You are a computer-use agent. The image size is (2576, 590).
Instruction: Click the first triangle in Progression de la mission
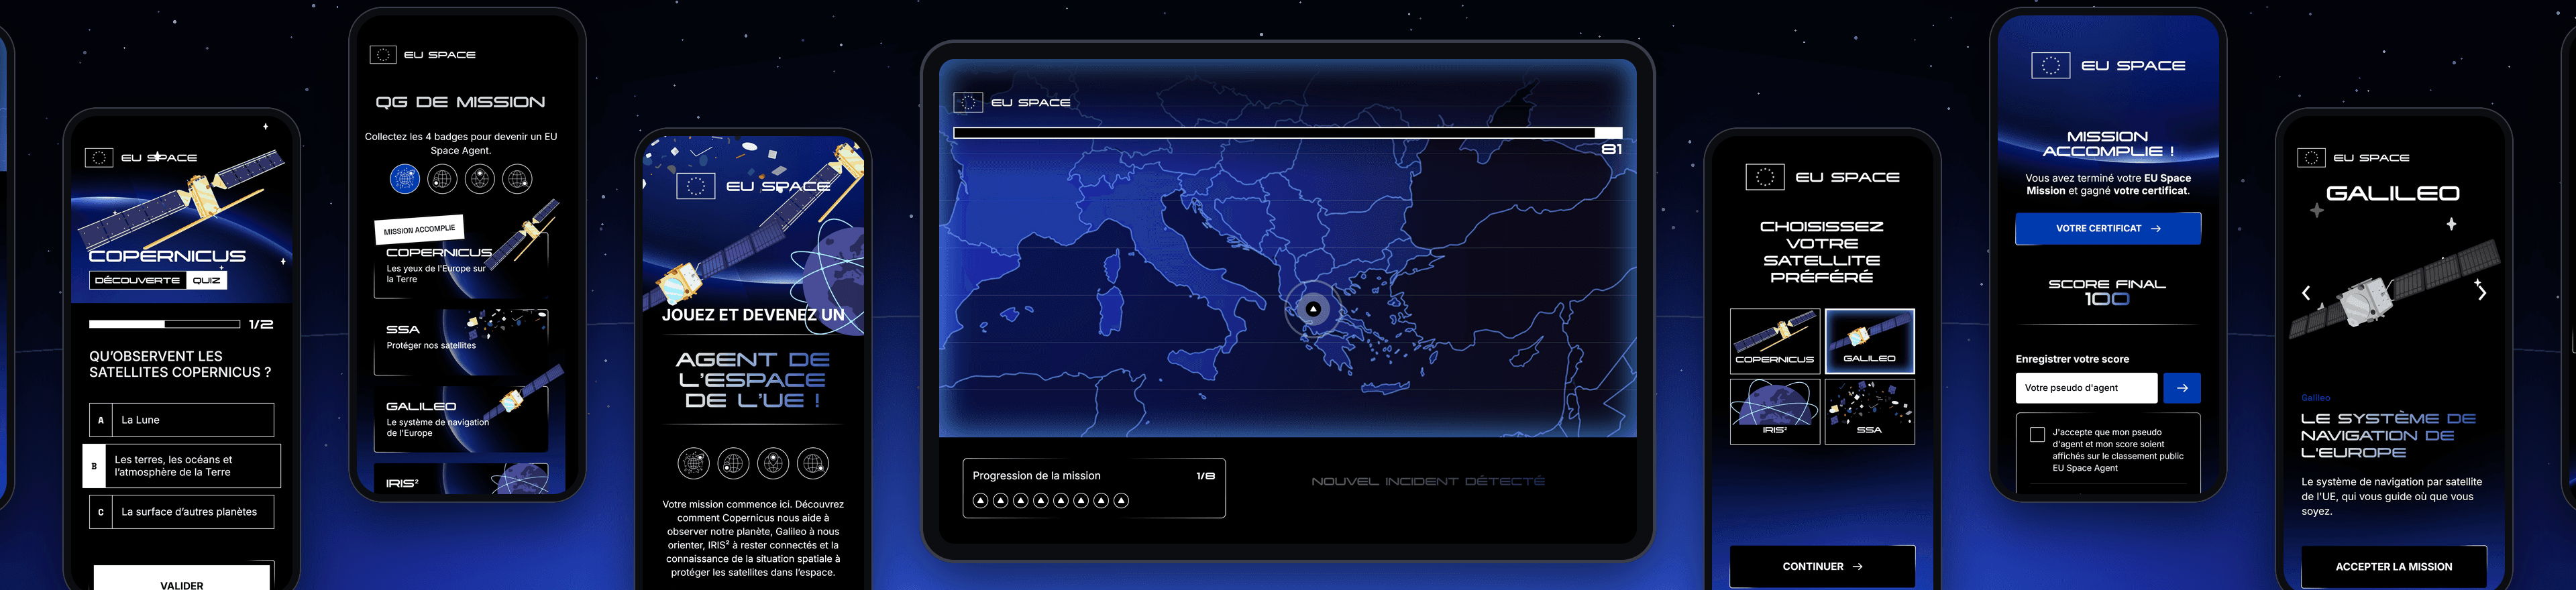[x=980, y=500]
